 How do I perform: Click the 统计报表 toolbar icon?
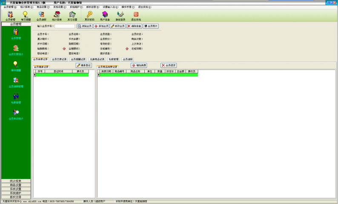click(57, 16)
